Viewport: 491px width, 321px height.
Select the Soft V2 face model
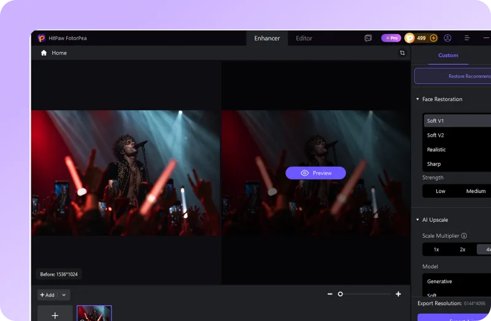click(457, 135)
